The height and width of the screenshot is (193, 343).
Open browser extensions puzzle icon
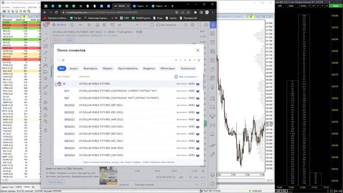click(195, 12)
